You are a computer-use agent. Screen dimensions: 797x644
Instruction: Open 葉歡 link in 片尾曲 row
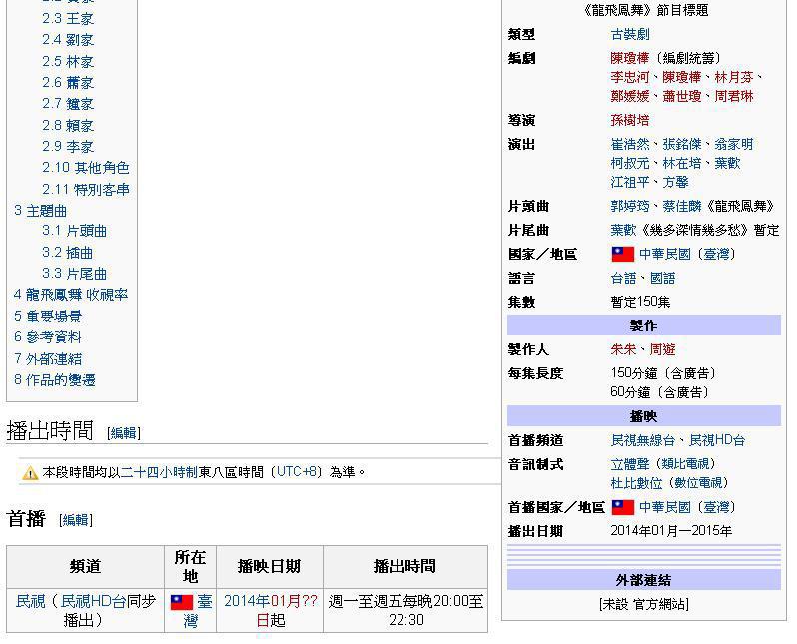point(623,231)
